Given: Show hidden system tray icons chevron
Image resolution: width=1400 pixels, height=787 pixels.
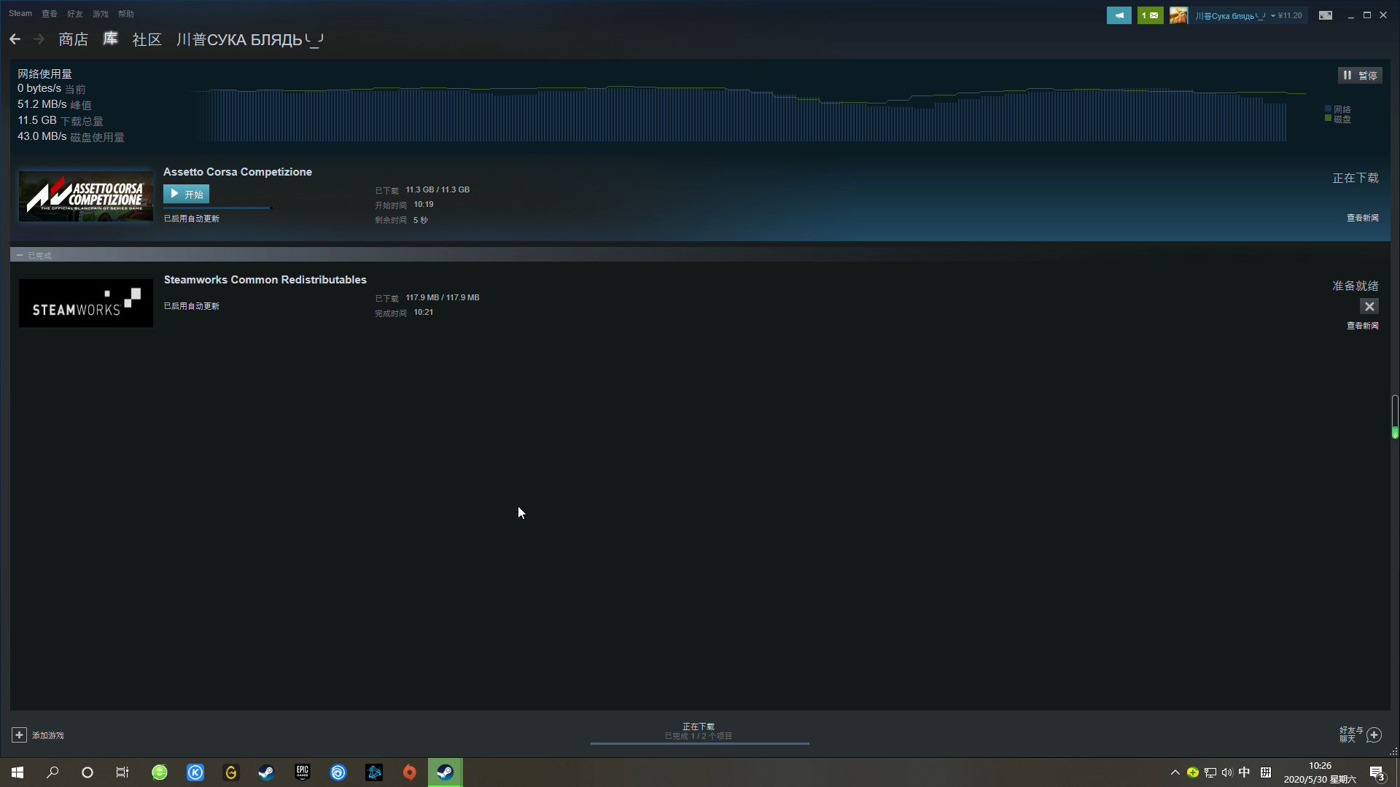Looking at the screenshot, I should [1175, 772].
